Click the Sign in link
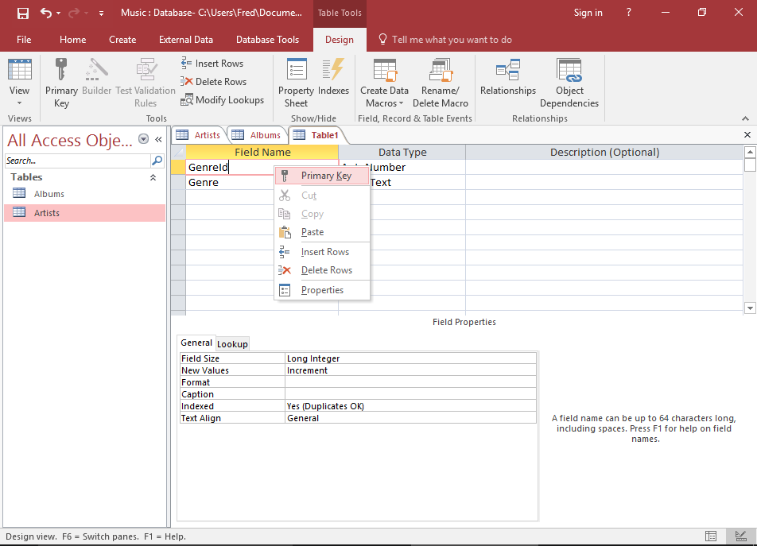This screenshot has height=546, width=757. [588, 13]
